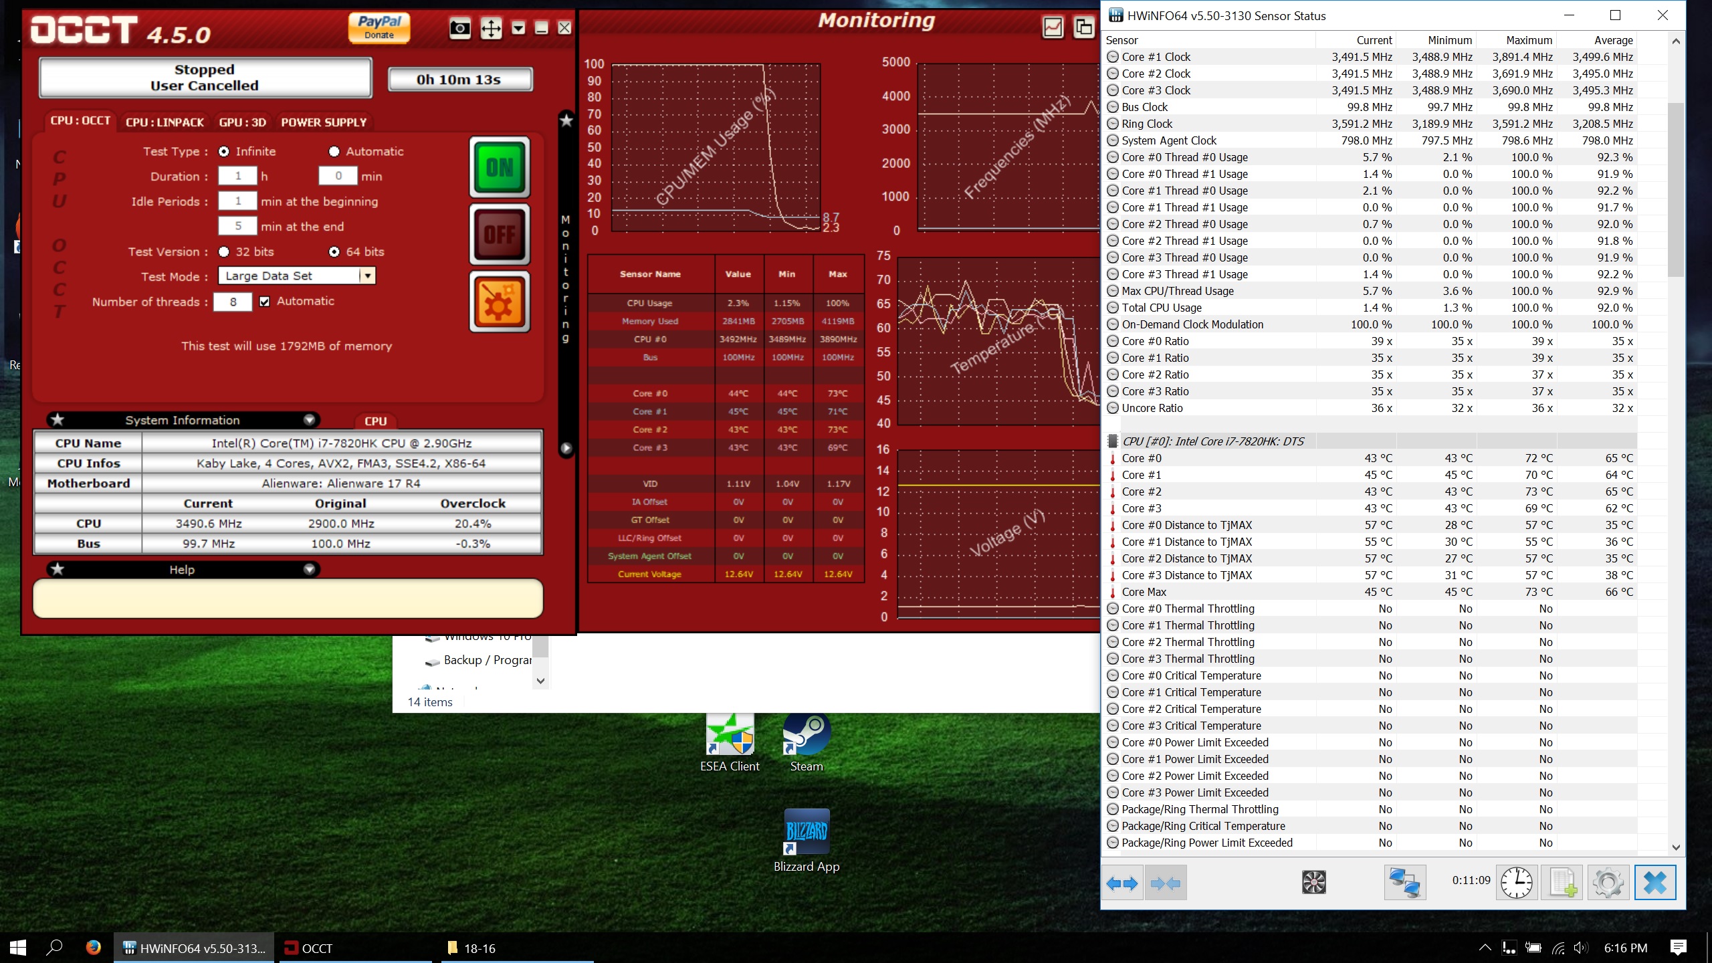Screen dimensions: 1712x963
Task: Open HWiNFO sensor settings gear
Action: pos(1608,882)
